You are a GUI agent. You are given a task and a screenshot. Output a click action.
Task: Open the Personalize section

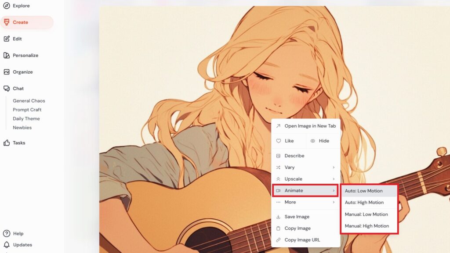click(25, 56)
